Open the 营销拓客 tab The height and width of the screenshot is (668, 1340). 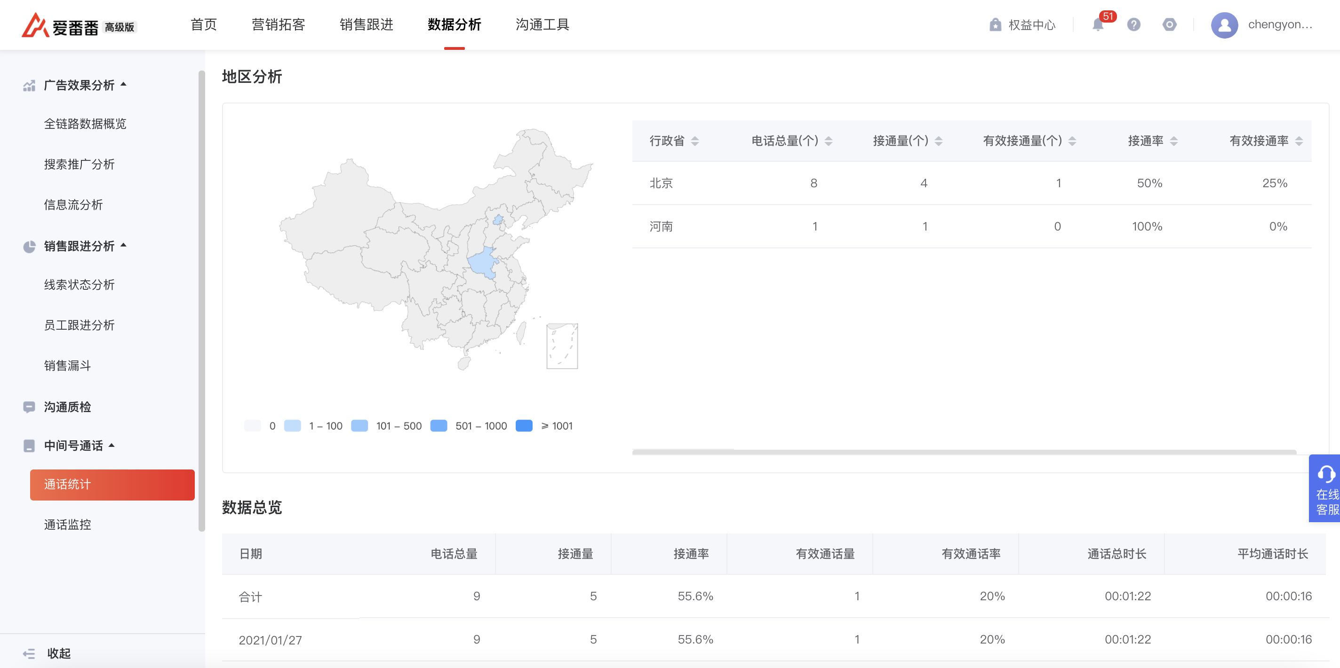pos(278,24)
